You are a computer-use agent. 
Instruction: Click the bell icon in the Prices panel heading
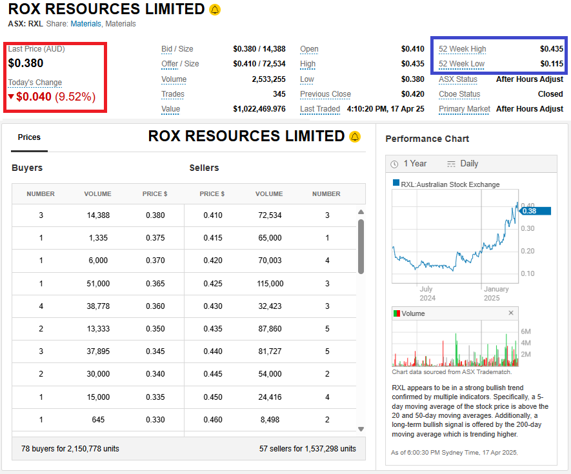coord(355,137)
